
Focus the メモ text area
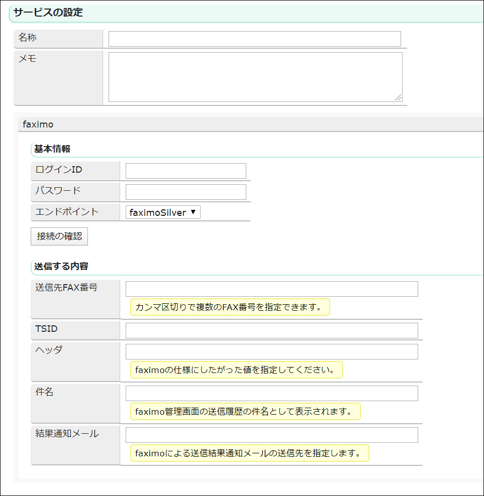click(255, 77)
